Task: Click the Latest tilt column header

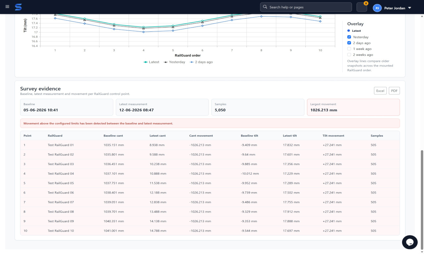Action: coord(290,136)
